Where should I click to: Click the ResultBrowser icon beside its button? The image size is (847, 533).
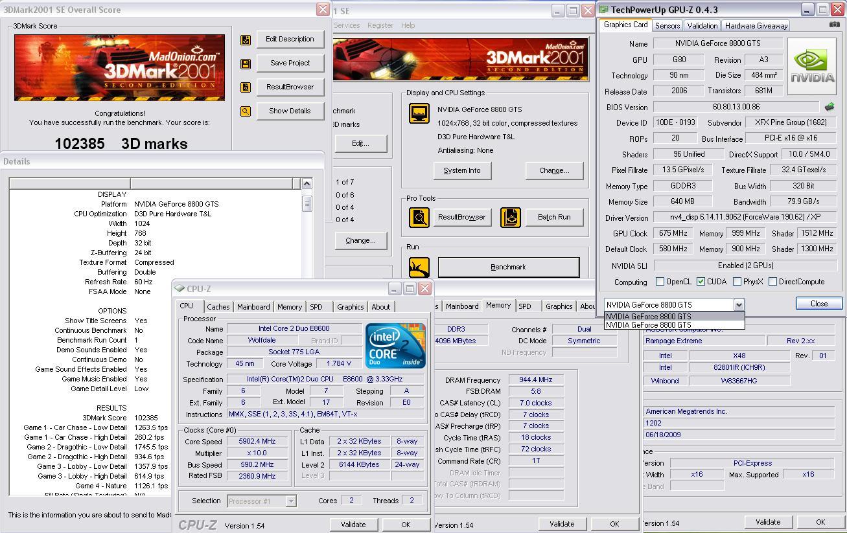pyautogui.click(x=246, y=87)
